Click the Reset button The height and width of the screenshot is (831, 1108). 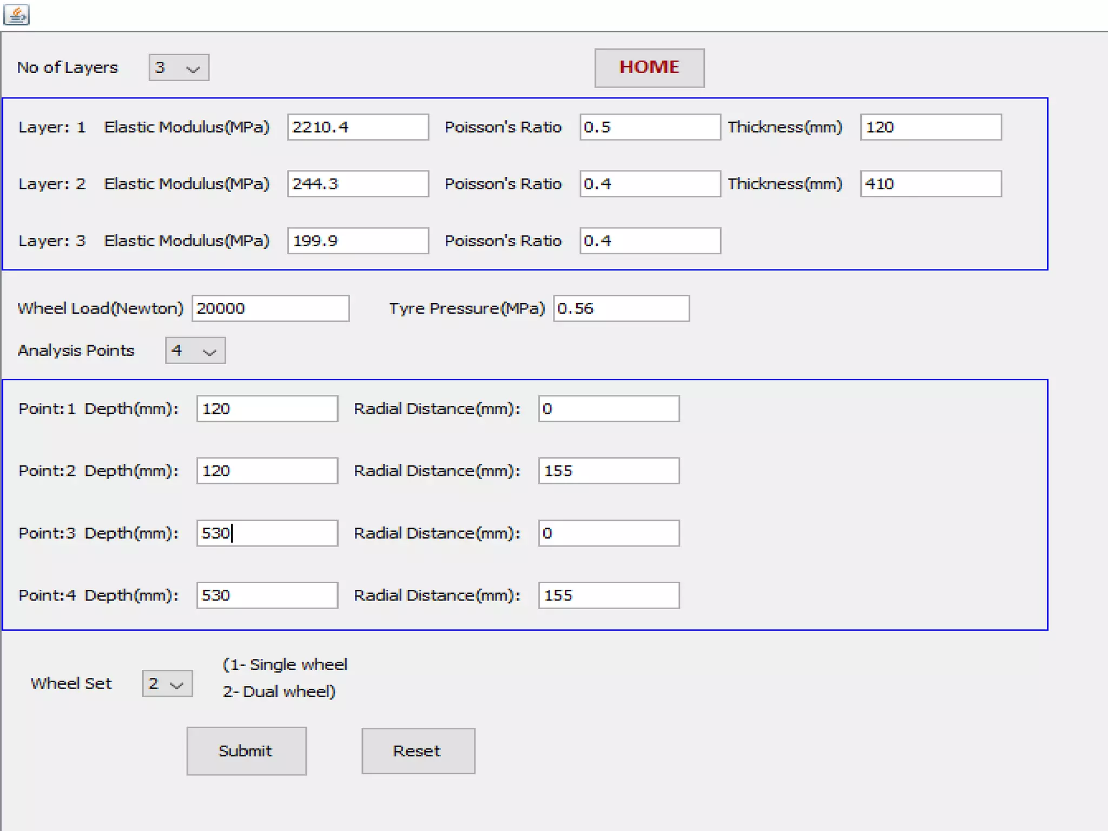coord(418,751)
